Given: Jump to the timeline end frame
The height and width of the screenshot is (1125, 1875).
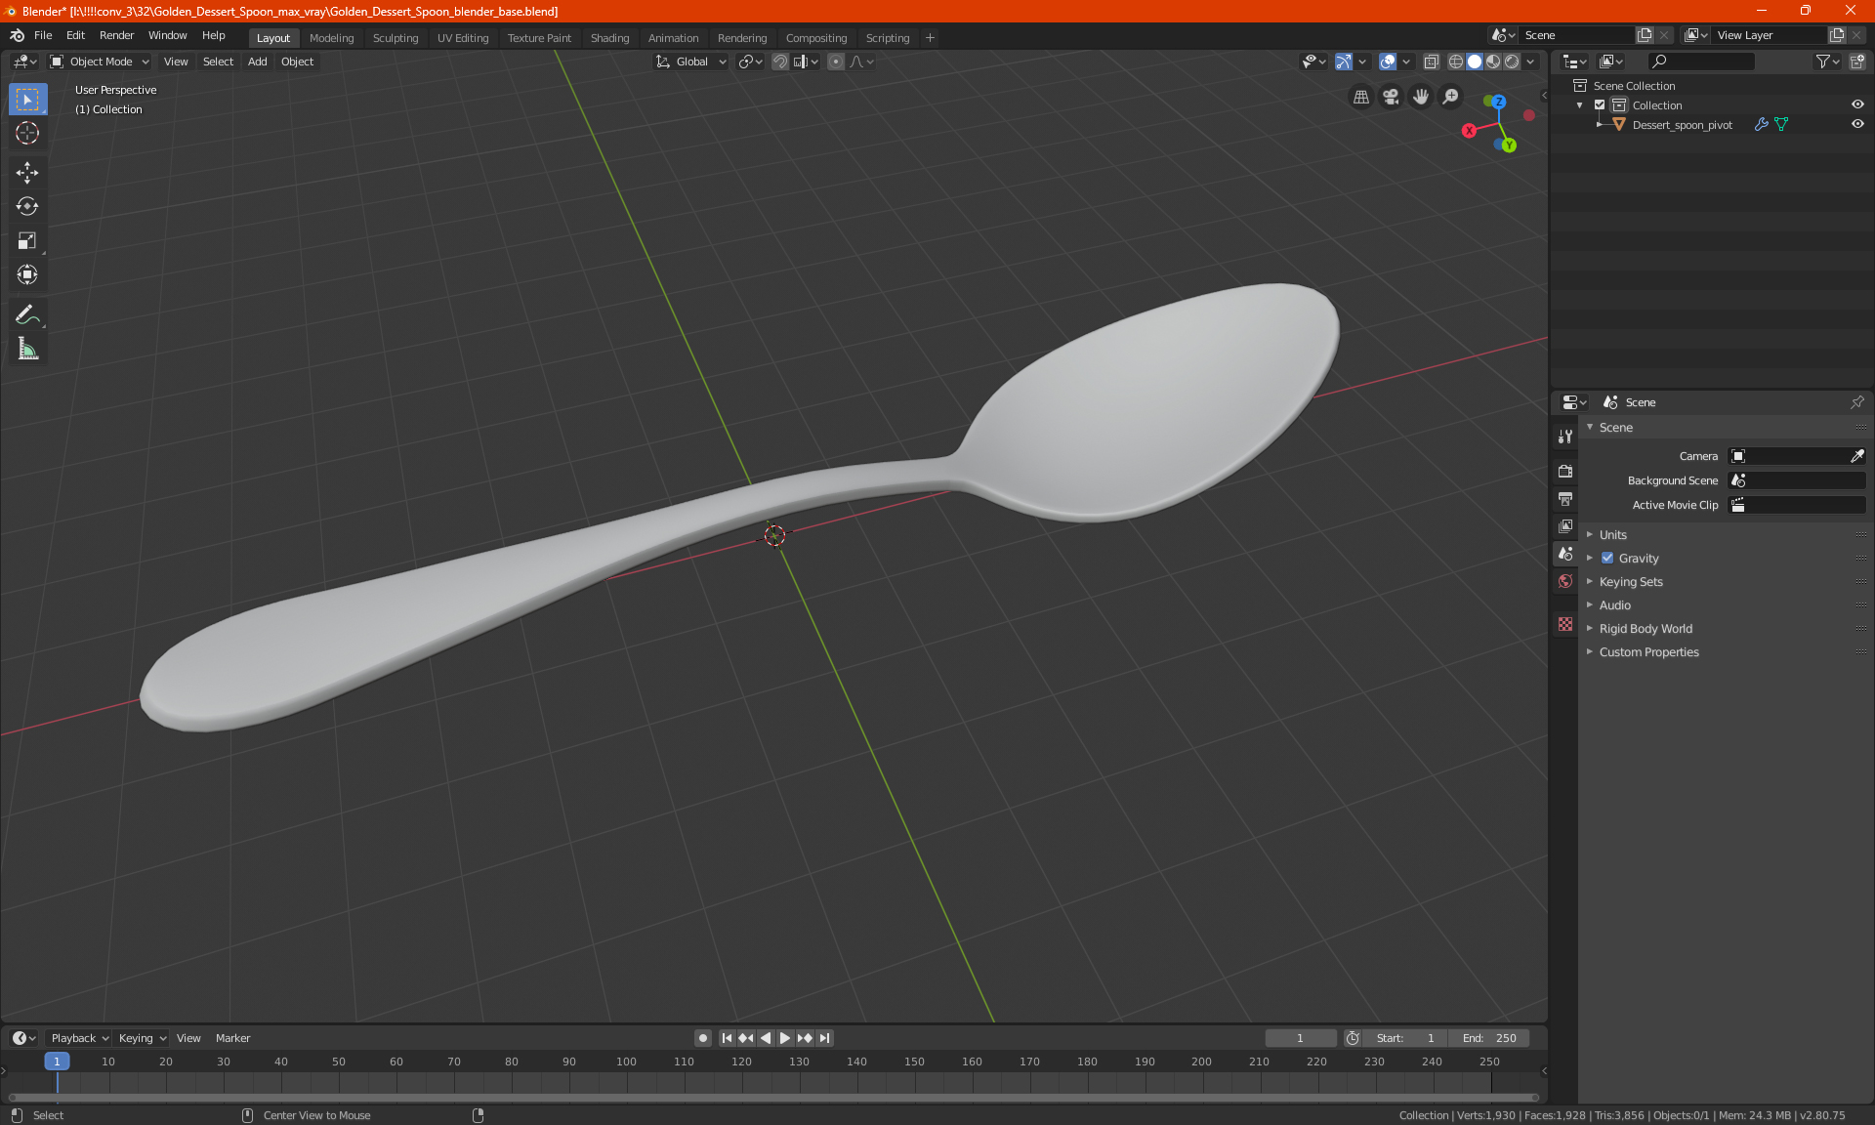Looking at the screenshot, I should point(824,1038).
